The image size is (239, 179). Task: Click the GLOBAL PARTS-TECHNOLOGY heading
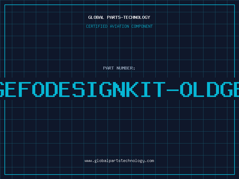point(119,17)
